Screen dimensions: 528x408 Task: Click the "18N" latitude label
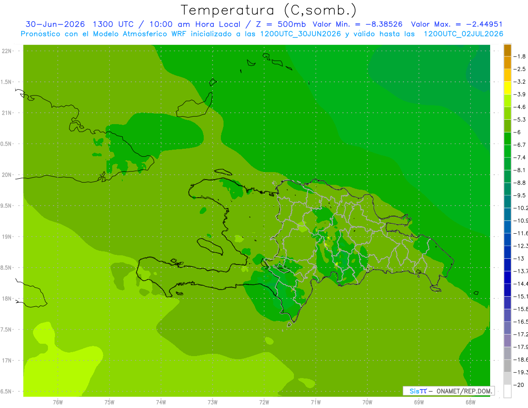pos(7,299)
